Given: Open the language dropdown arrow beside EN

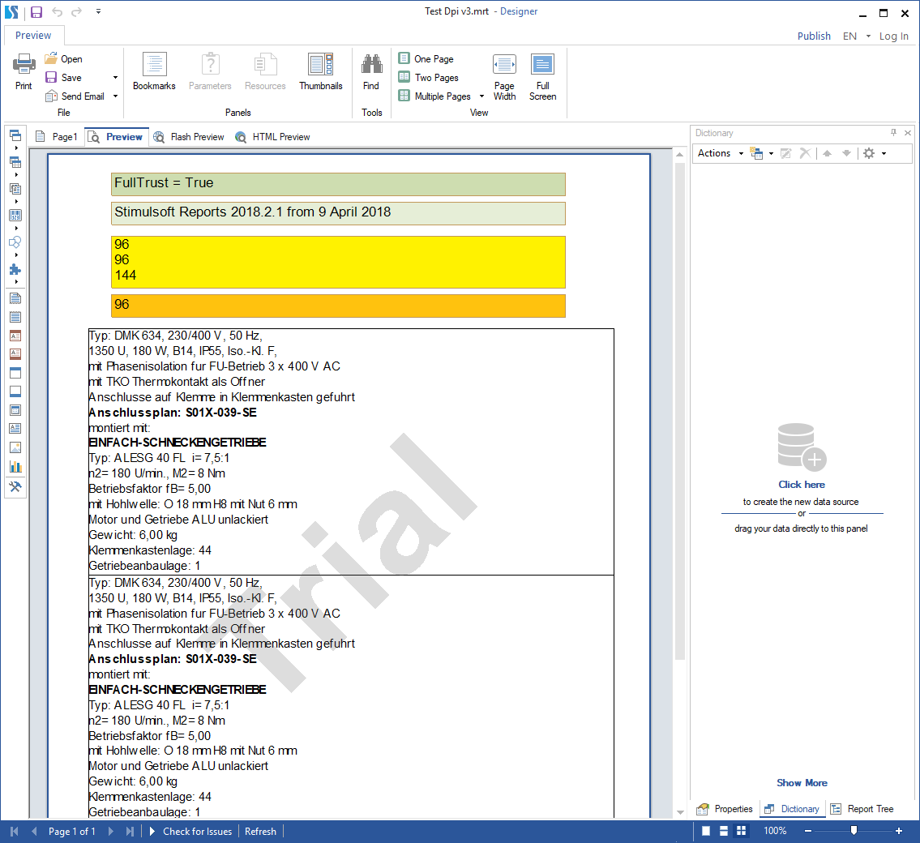Looking at the screenshot, I should click(x=868, y=36).
